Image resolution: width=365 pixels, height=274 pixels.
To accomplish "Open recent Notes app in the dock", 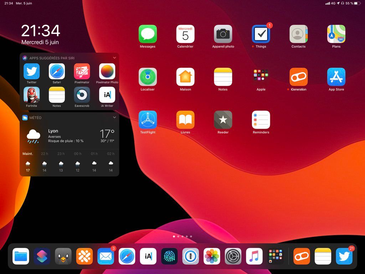I will [323, 256].
